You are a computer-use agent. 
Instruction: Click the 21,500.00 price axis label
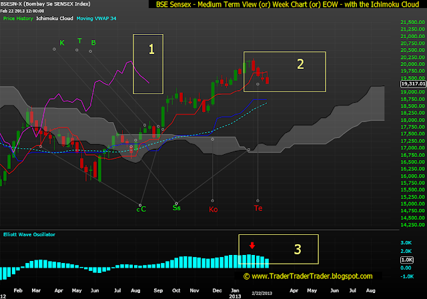[412, 22]
